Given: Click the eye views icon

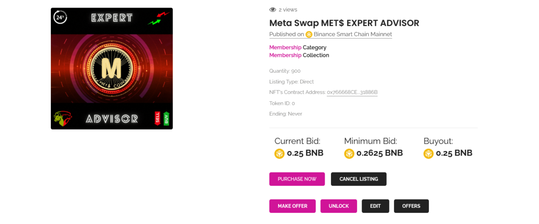Looking at the screenshot, I should click(x=273, y=9).
